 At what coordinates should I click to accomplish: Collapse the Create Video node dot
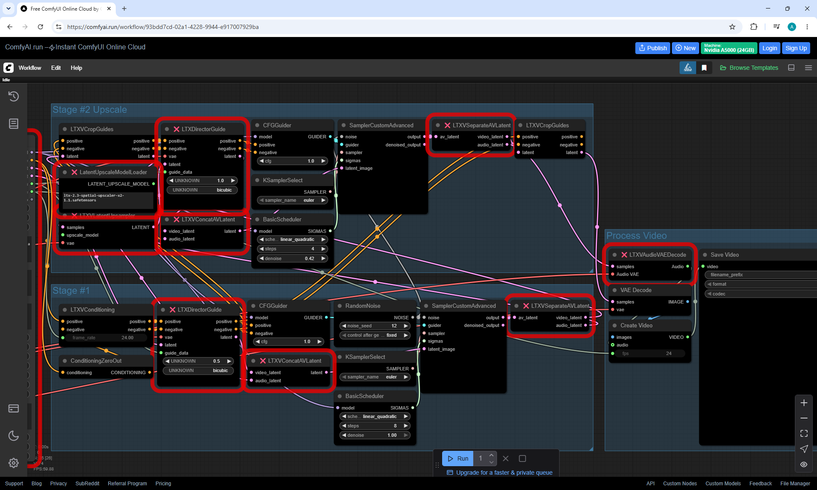coord(614,325)
